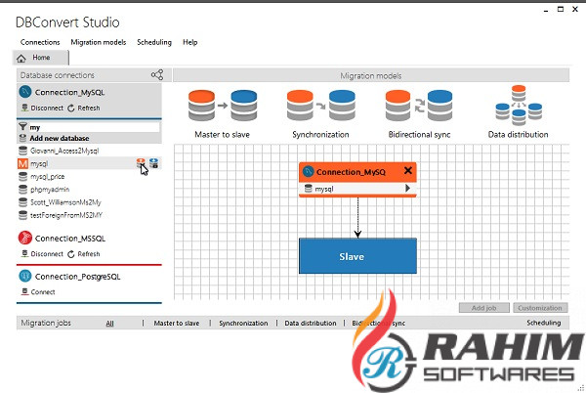Click Add new database
The height and width of the screenshot is (393, 586).
pos(60,139)
